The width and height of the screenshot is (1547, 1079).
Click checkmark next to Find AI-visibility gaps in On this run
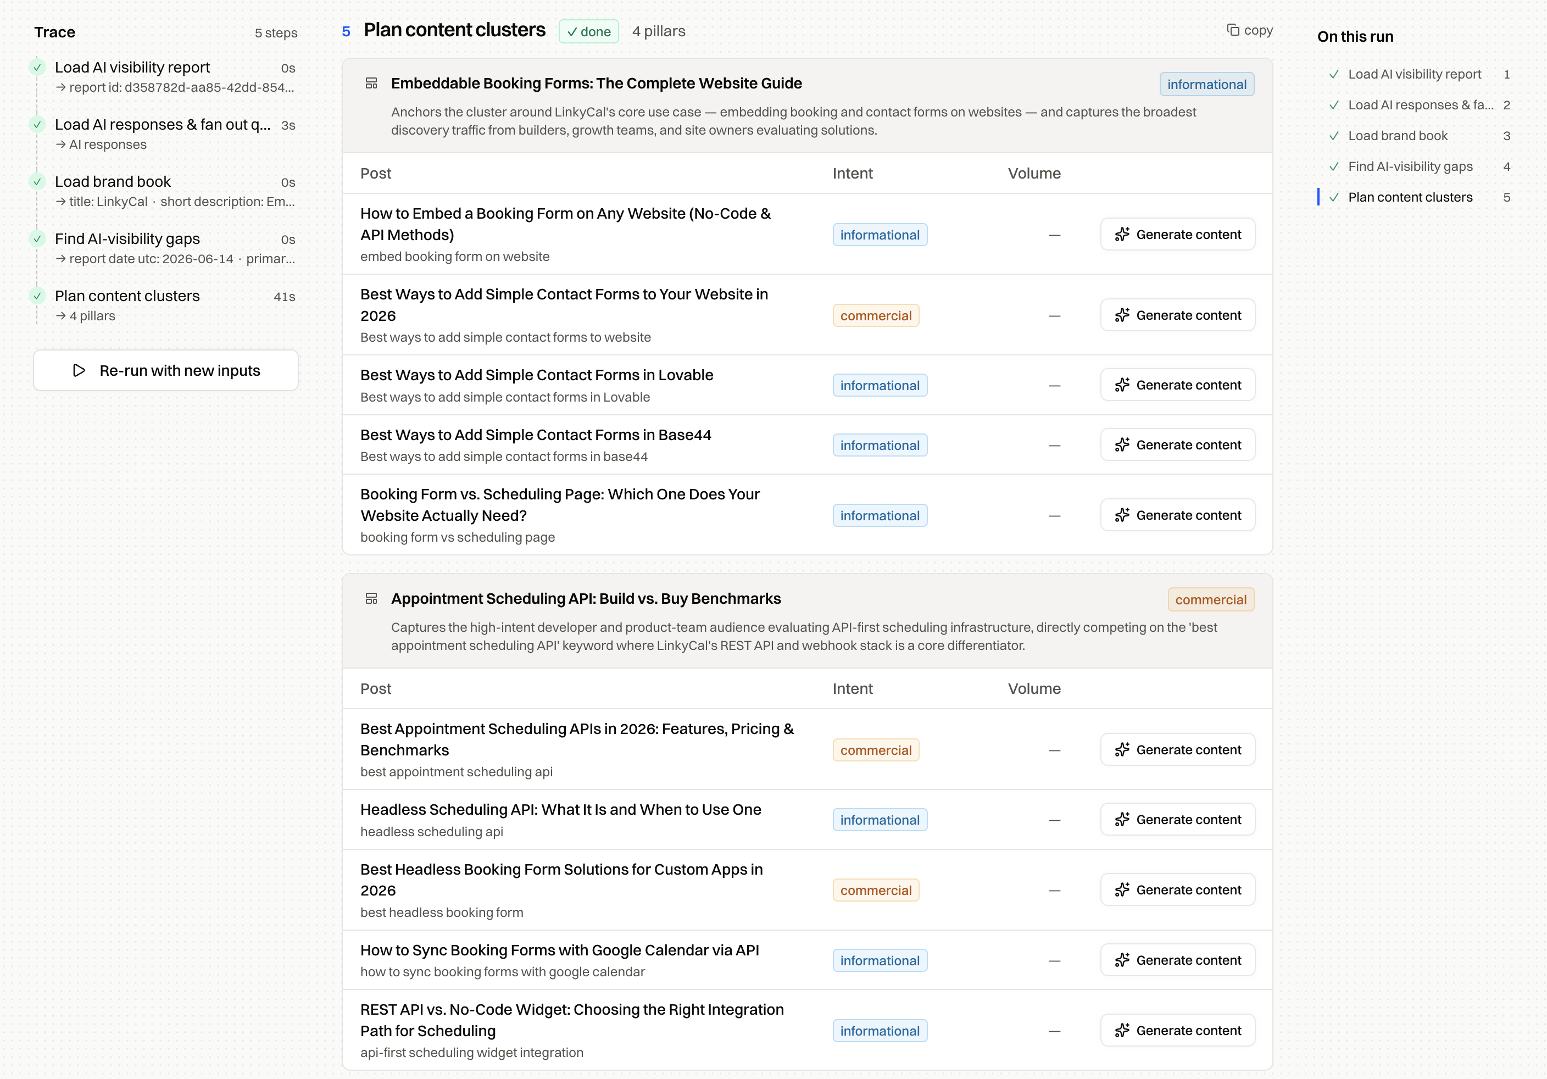pos(1333,166)
